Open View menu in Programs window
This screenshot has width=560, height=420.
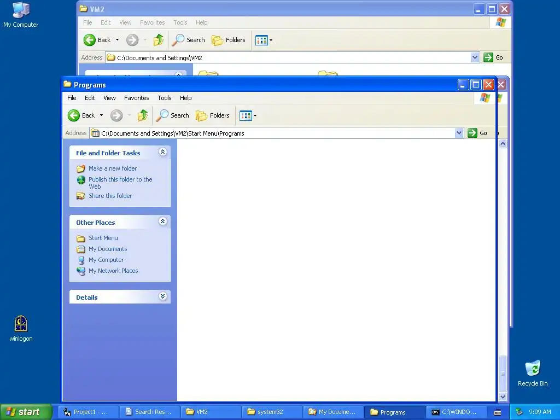click(x=109, y=98)
